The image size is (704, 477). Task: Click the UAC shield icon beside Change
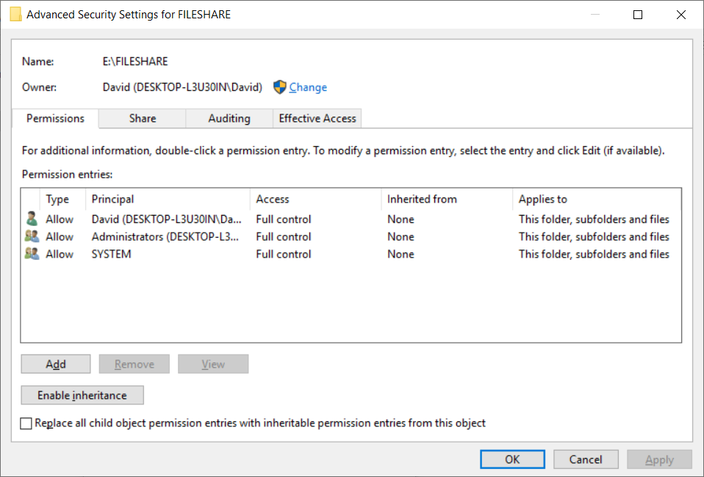280,87
